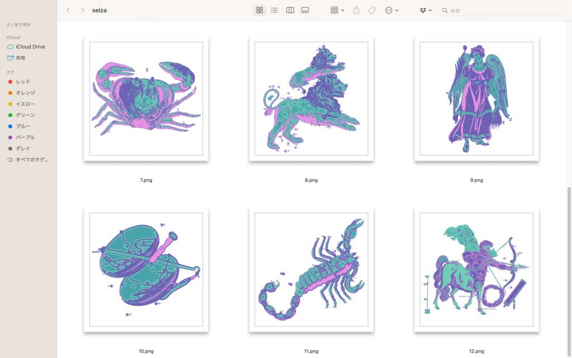
Task: Select the crab thumbnail 7.png
Action: 146,98
